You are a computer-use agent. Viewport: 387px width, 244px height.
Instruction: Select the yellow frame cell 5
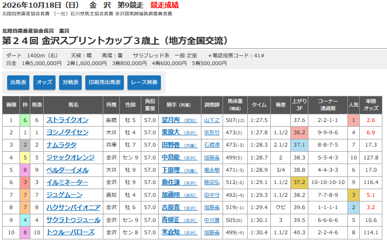(x=25, y=157)
